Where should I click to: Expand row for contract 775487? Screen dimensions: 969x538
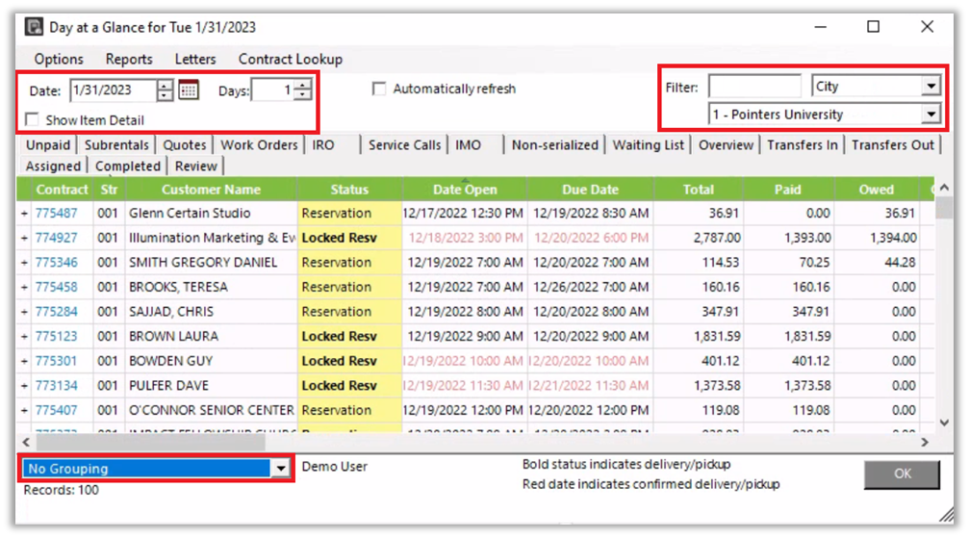[x=24, y=214]
